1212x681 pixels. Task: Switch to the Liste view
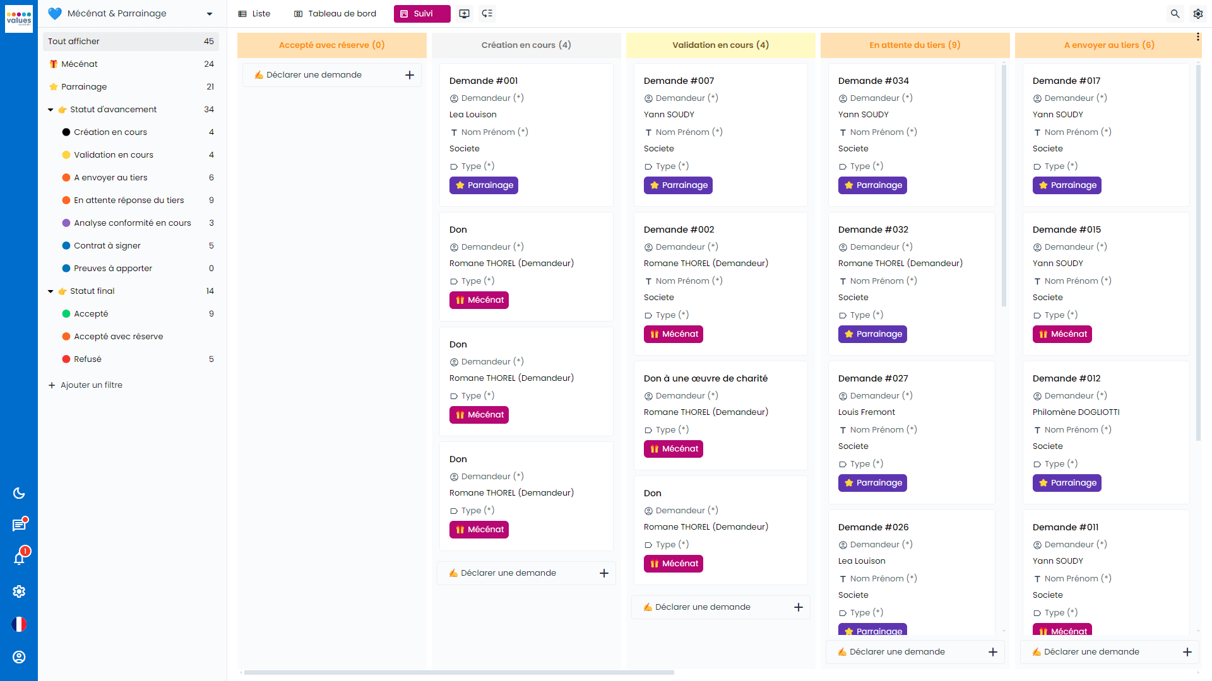tap(254, 13)
